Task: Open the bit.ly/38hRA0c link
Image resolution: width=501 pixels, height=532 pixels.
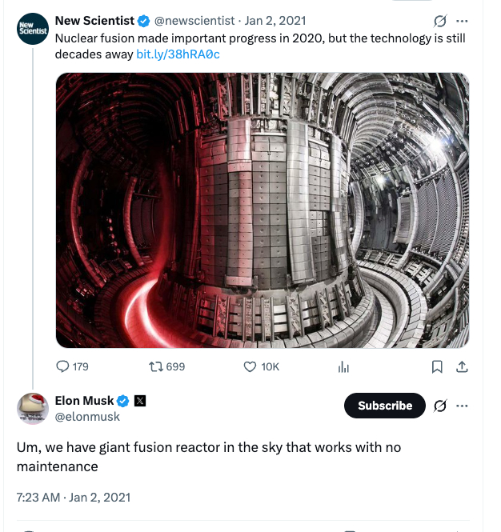Action: click(x=178, y=54)
